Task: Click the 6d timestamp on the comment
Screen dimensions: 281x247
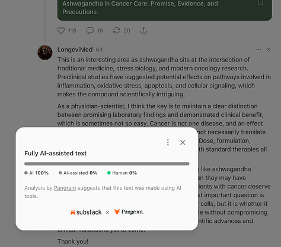Action: [x=99, y=50]
